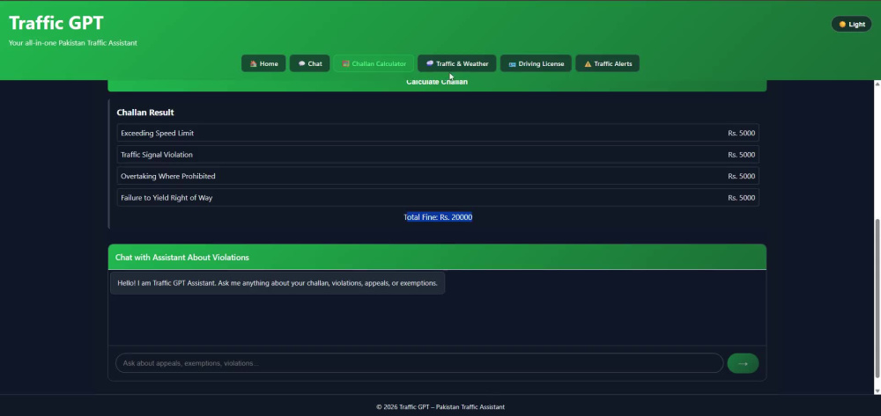Screen dimensions: 881x416
Task: Open the Traffic & Weather tab
Action: 456,63
